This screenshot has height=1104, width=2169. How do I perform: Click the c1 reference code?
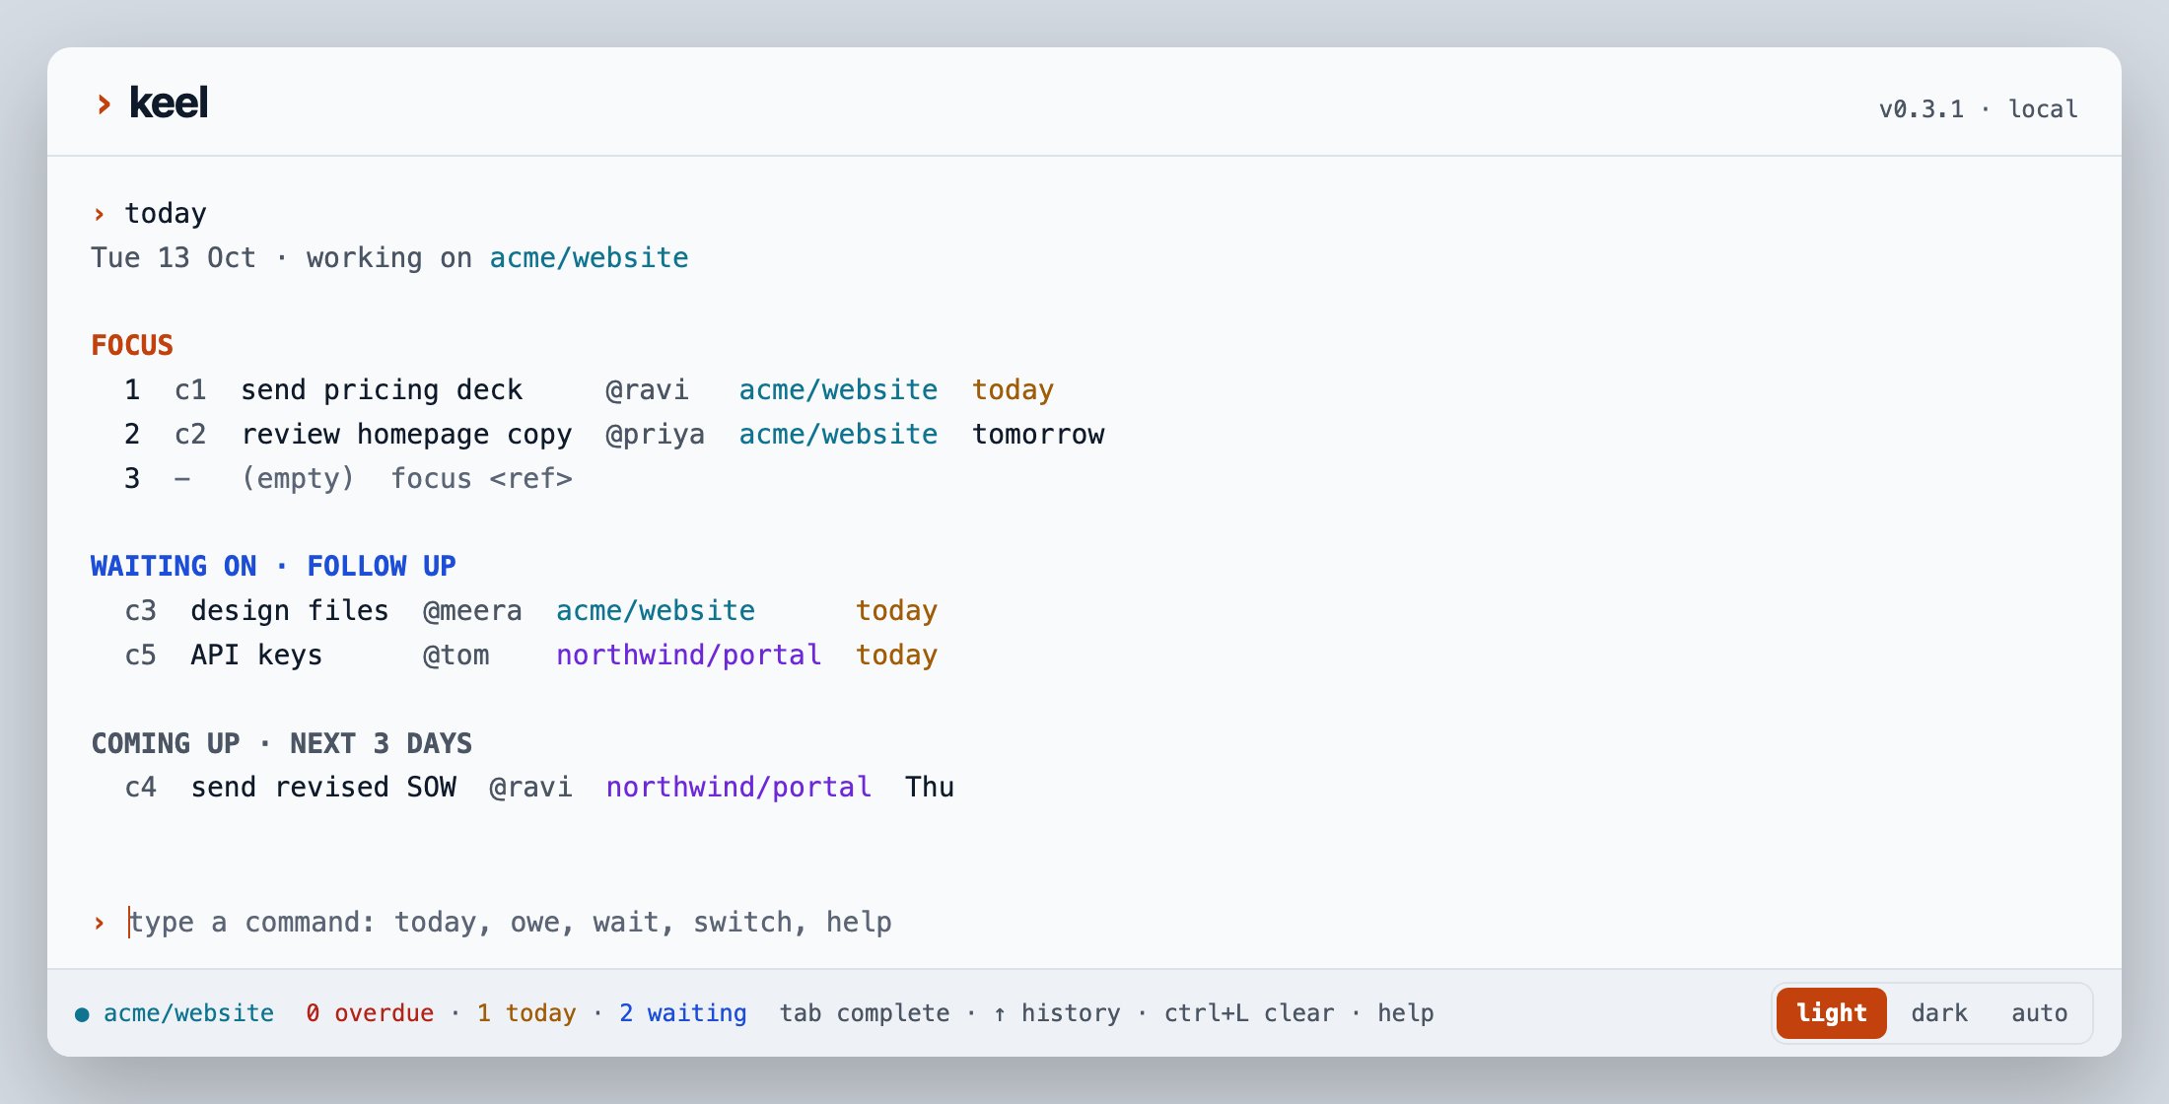(x=190, y=390)
